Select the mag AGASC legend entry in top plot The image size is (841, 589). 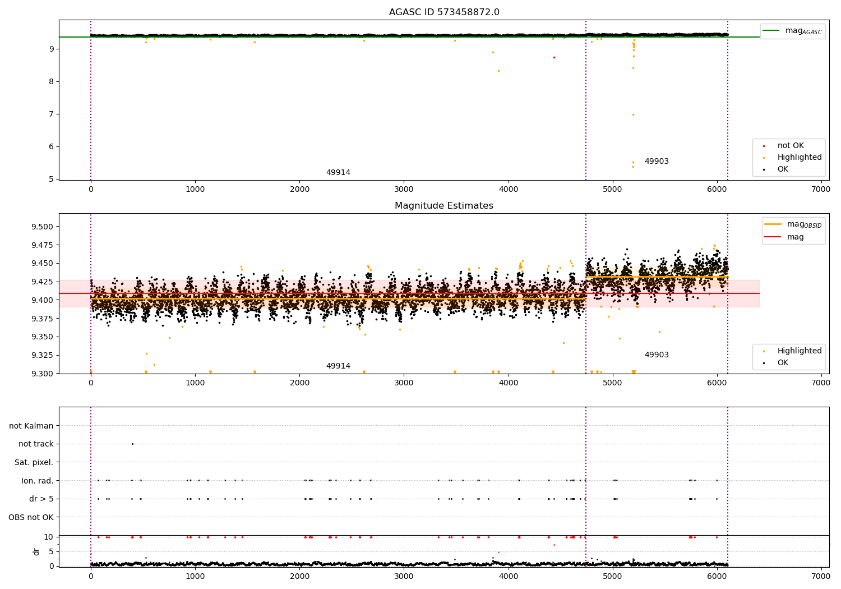792,31
